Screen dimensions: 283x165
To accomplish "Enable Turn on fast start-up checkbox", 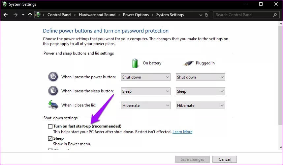I will [50, 126].
